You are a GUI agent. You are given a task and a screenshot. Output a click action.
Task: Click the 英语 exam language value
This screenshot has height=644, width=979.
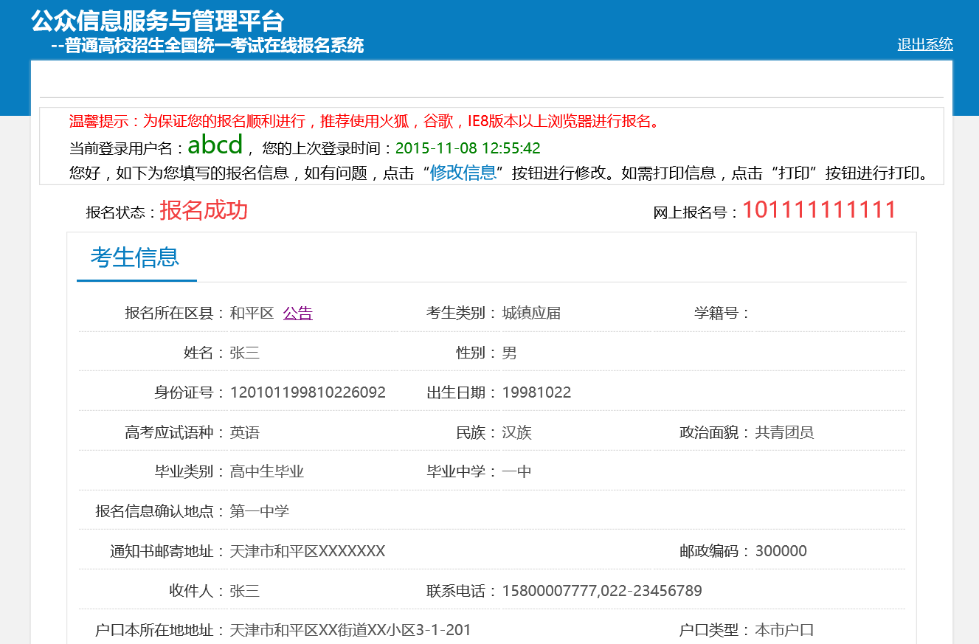pyautogui.click(x=245, y=432)
